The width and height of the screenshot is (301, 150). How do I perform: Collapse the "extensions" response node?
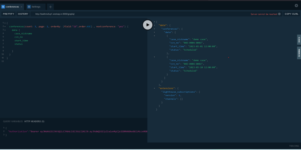pos(154,88)
